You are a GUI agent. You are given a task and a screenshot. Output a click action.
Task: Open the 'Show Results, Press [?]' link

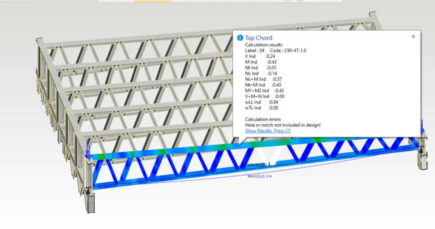[x=268, y=131]
